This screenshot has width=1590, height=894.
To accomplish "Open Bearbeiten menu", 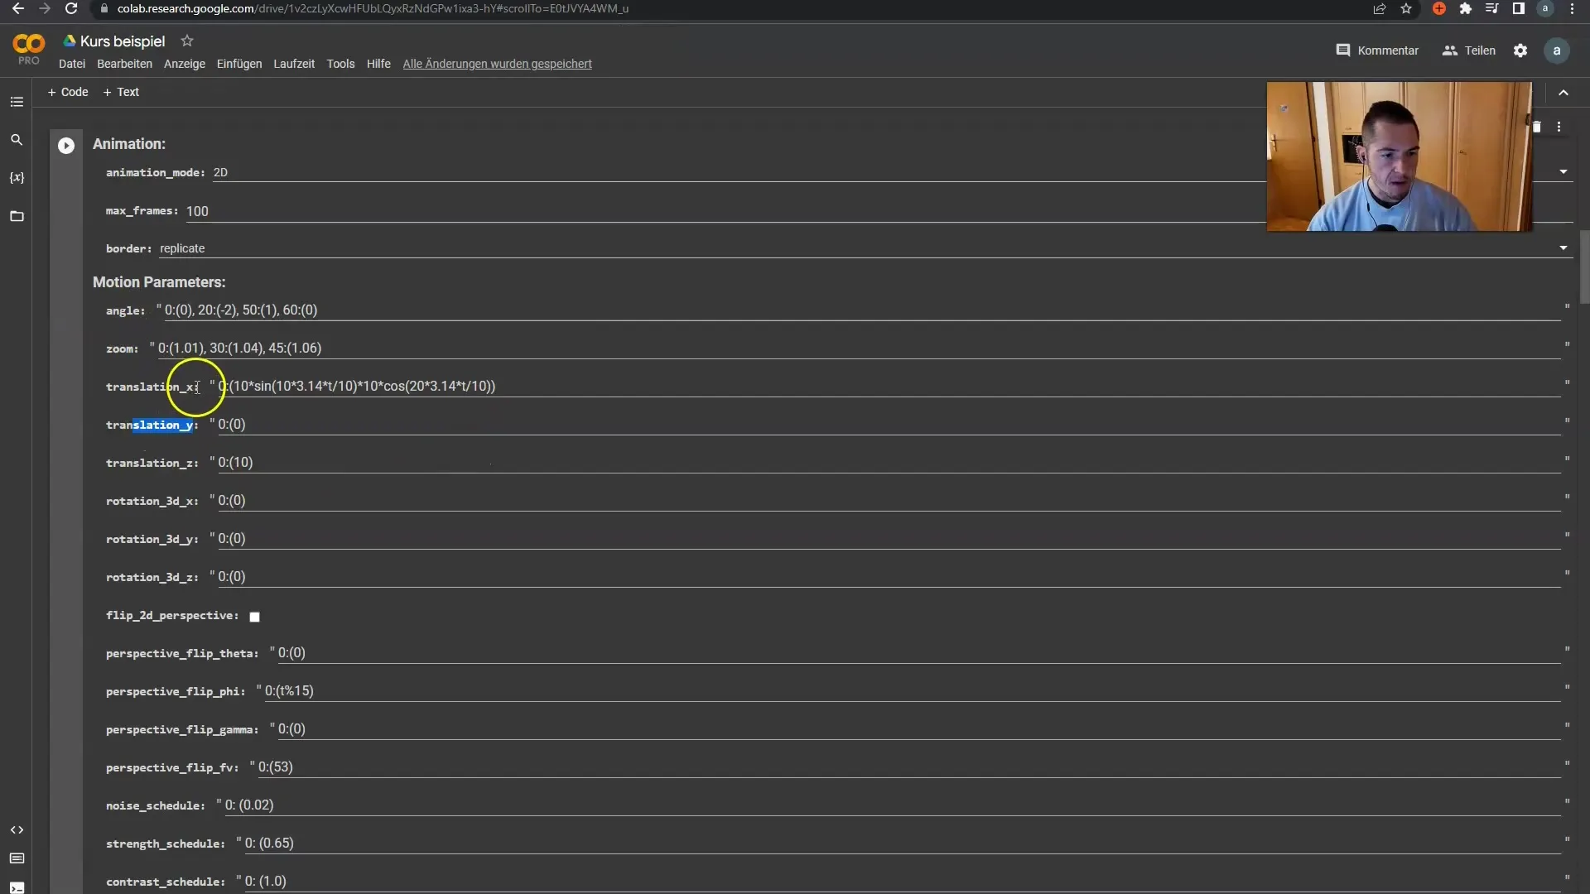I will (x=124, y=64).
